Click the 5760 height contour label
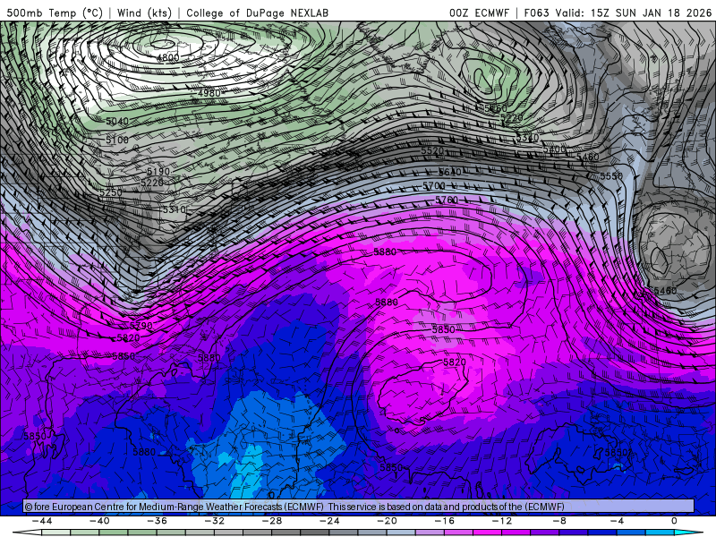The width and height of the screenshot is (716, 537). pos(446,200)
